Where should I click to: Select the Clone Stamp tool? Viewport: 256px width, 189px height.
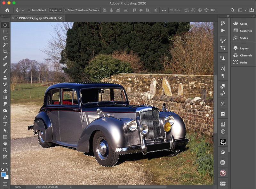5,78
